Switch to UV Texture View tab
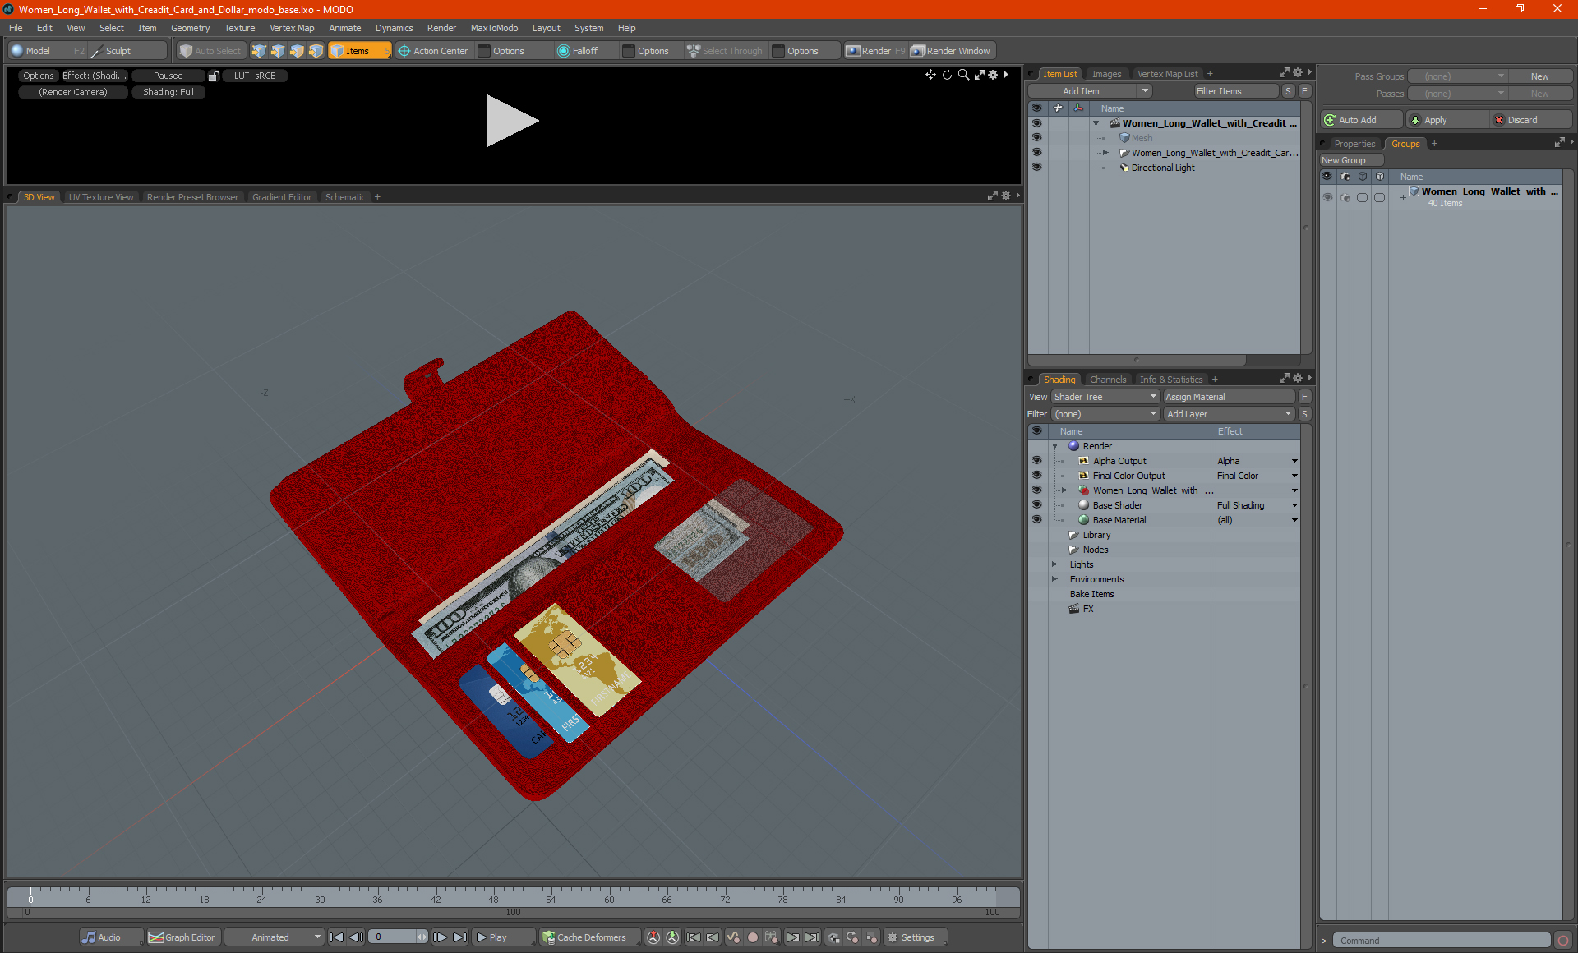Image resolution: width=1578 pixels, height=953 pixels. [100, 197]
